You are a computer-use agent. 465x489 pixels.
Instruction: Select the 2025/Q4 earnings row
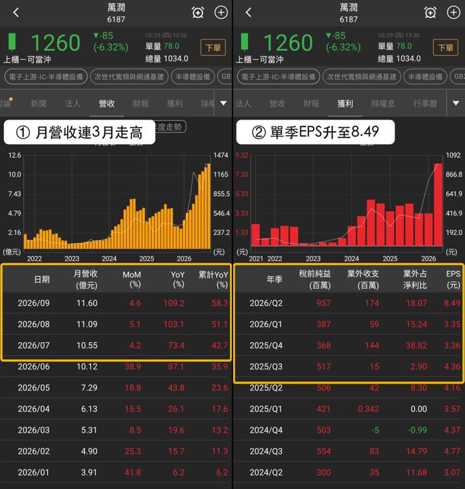[349, 346]
